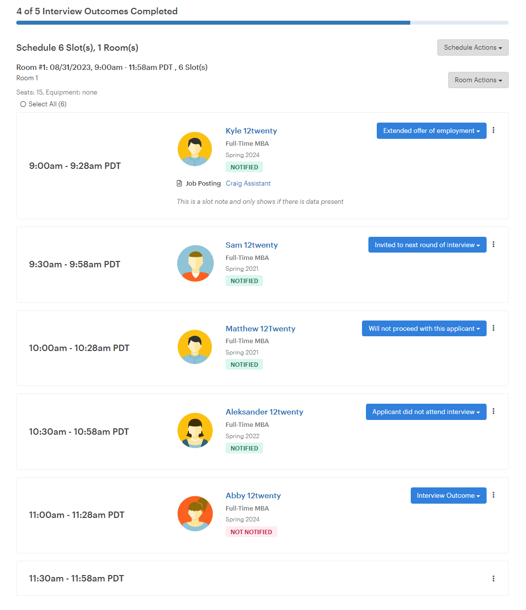Toggle the Select All (6) radio button
This screenshot has width=526, height=610.
tap(23, 104)
